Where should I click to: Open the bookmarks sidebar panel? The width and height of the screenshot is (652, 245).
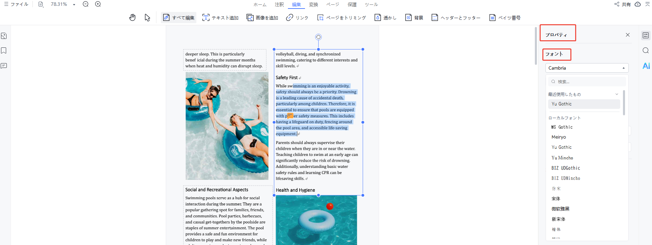4,51
